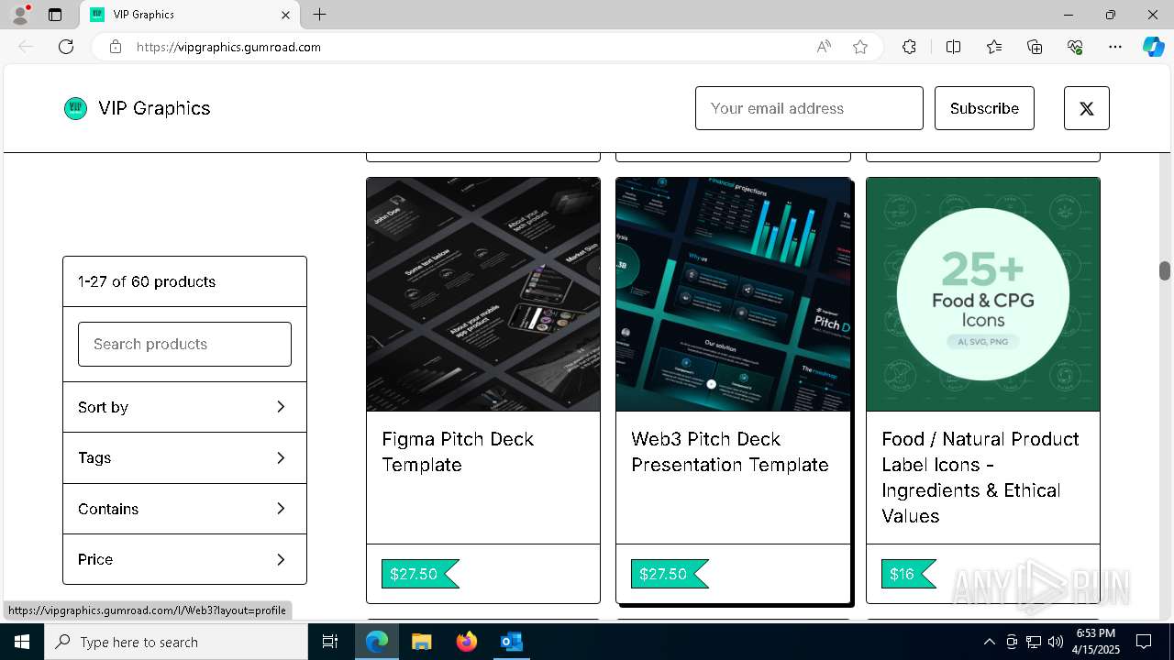
Task: Click the browser profile avatar icon
Action: [20, 15]
